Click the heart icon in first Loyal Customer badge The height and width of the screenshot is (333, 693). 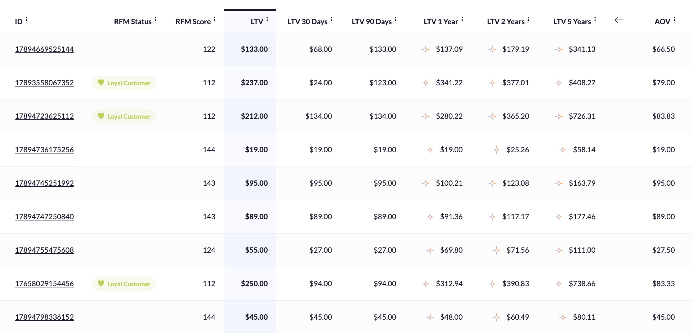[101, 83]
